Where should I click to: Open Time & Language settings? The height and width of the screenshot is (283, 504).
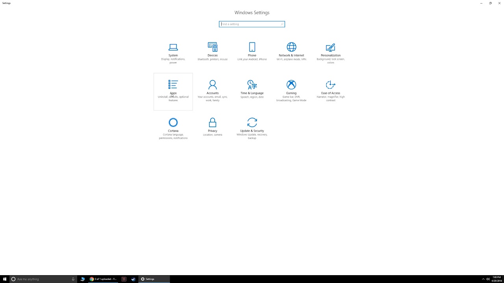pos(252,90)
